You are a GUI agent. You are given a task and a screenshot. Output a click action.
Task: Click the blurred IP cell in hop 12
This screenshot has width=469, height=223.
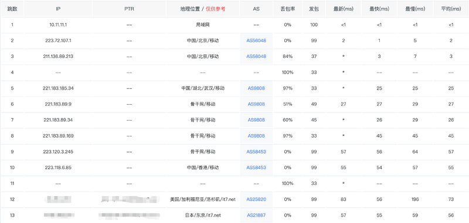[58, 199]
